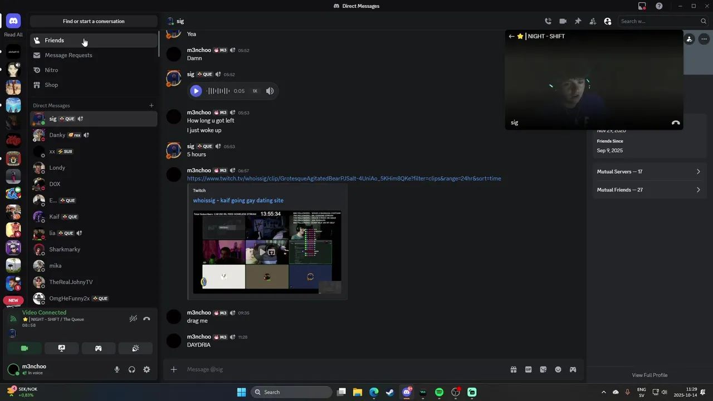Open pinned messages
713x401 pixels.
pyautogui.click(x=578, y=21)
